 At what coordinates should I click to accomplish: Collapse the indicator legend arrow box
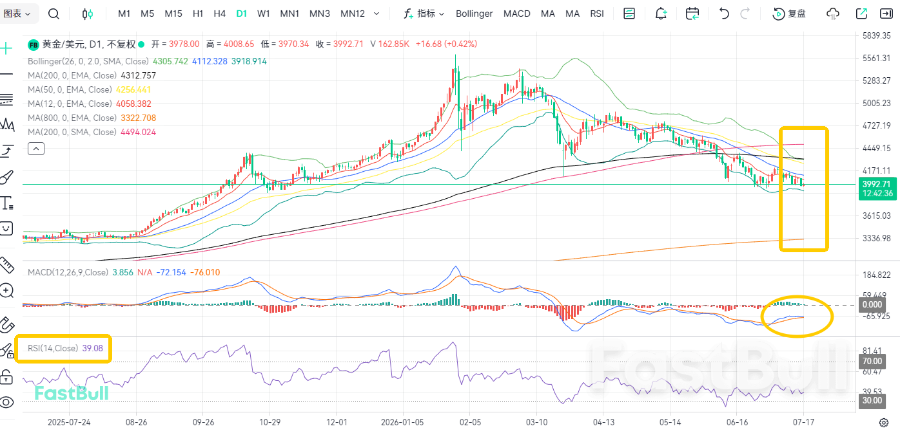36,149
